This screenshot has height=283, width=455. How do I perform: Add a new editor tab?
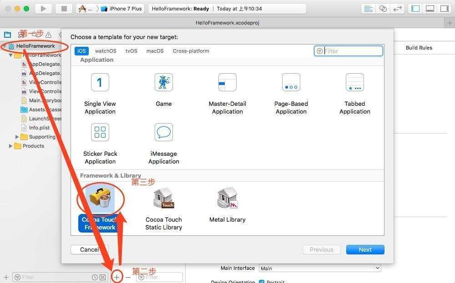(x=450, y=23)
